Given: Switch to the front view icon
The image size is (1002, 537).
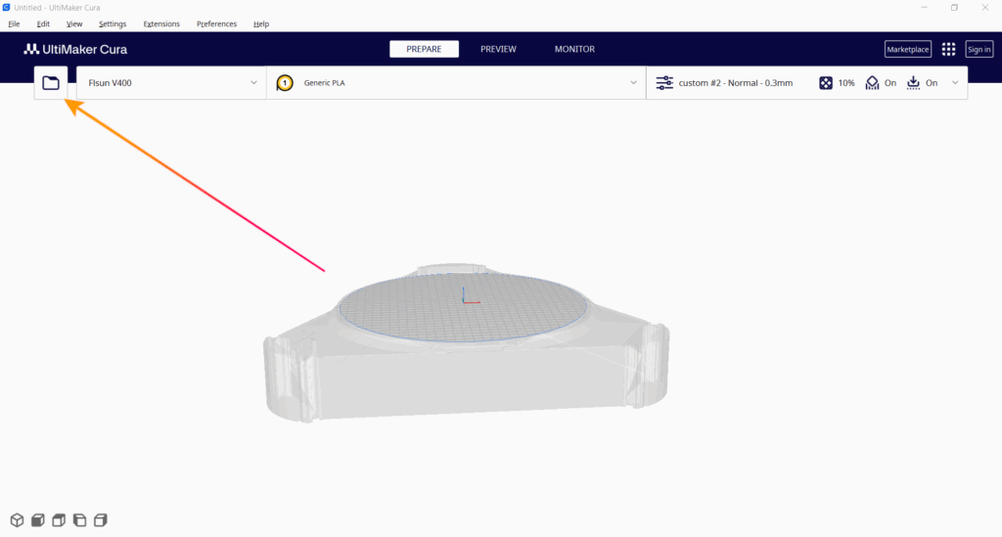Looking at the screenshot, I should pos(38,519).
